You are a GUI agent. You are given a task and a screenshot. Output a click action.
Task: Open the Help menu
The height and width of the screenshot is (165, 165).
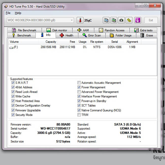click(x=18, y=13)
